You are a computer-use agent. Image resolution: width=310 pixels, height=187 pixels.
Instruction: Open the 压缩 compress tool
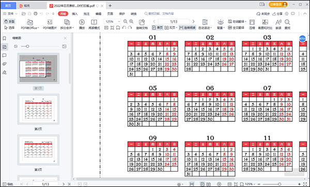click(x=252, y=24)
